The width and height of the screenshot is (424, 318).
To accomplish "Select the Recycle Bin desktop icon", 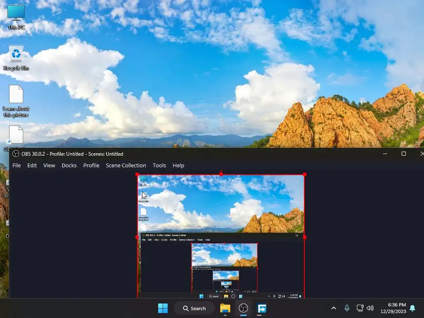I will click(16, 58).
